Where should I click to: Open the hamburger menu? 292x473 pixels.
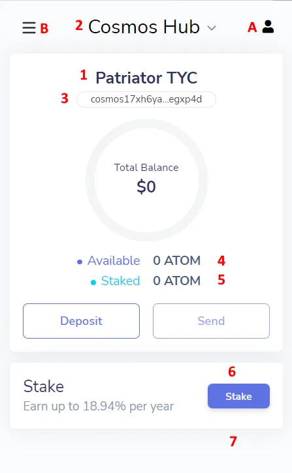pyautogui.click(x=29, y=27)
